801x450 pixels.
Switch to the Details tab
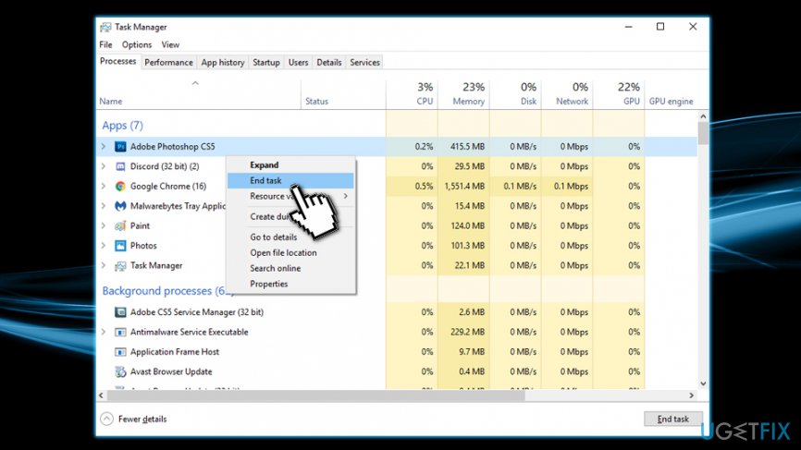pyautogui.click(x=329, y=62)
